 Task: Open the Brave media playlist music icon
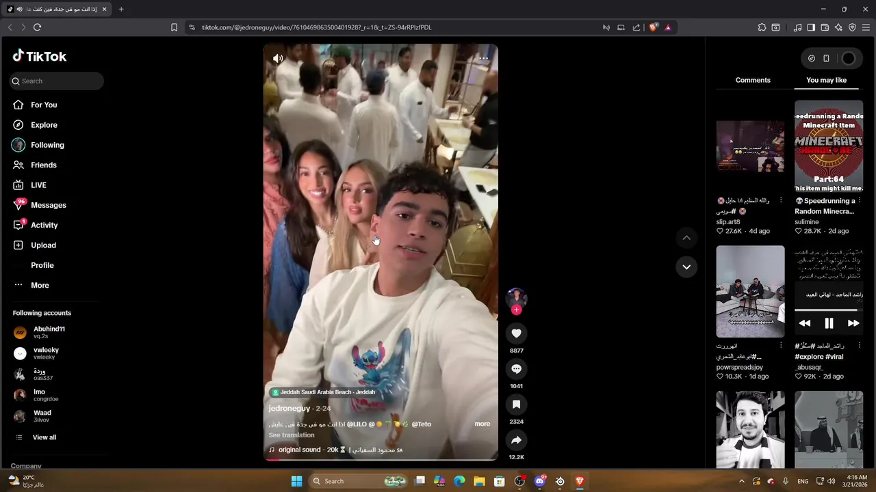coord(797,27)
